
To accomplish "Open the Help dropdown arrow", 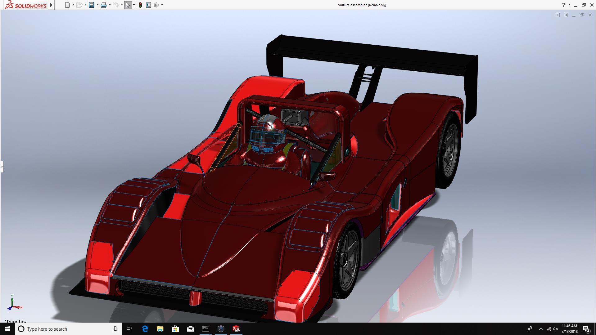I will tap(569, 5).
